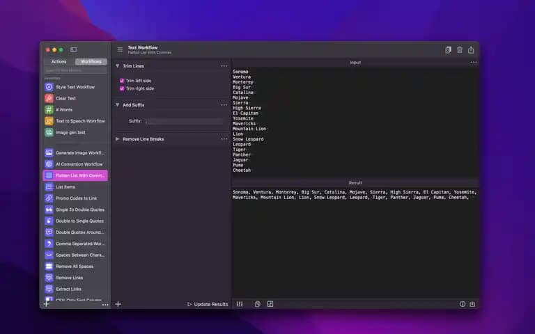Click the export icon at bottom right
This screenshot has width=535, height=334.
(x=472, y=304)
